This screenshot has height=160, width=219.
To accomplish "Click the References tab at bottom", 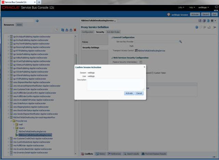I will tap(114, 154).
